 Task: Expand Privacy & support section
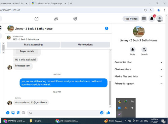138,84
